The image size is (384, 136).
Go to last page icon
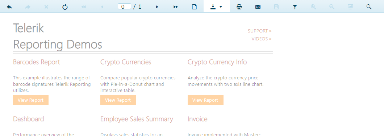[176, 7]
